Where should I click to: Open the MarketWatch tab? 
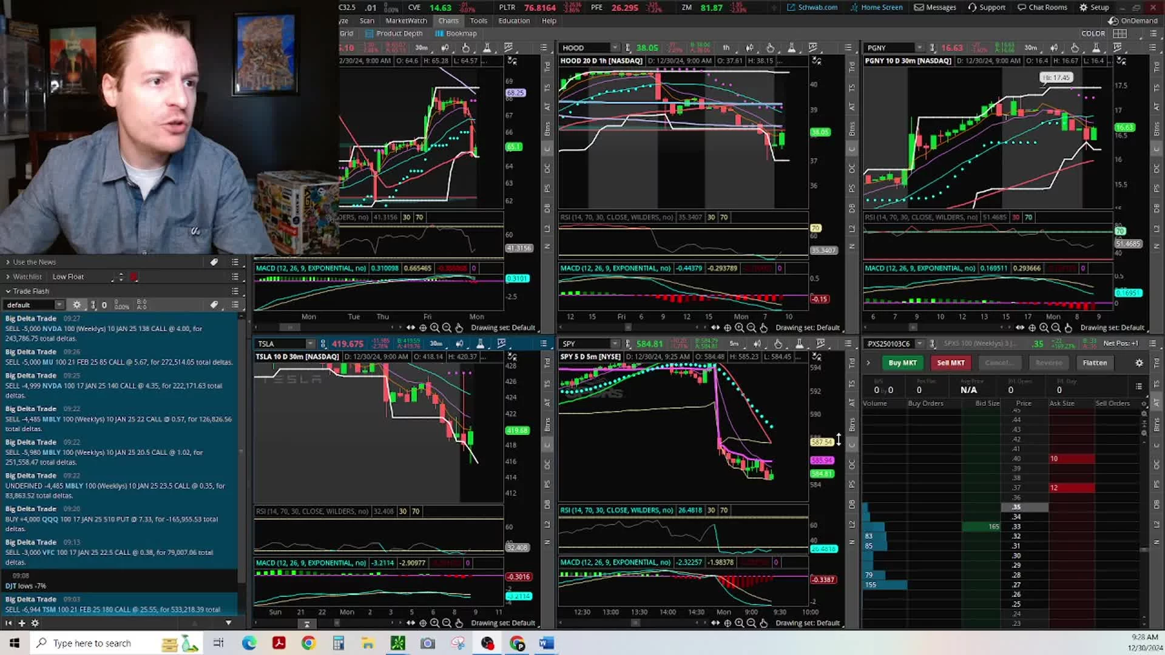coord(406,21)
